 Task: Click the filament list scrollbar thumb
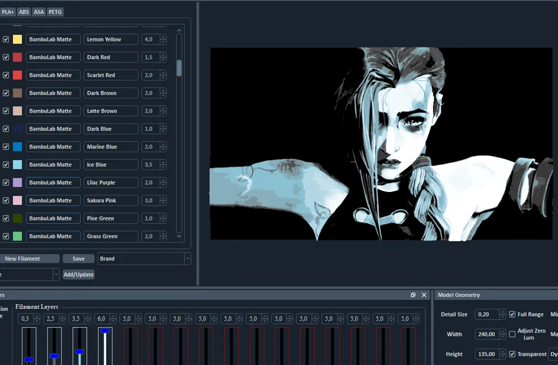click(x=179, y=68)
